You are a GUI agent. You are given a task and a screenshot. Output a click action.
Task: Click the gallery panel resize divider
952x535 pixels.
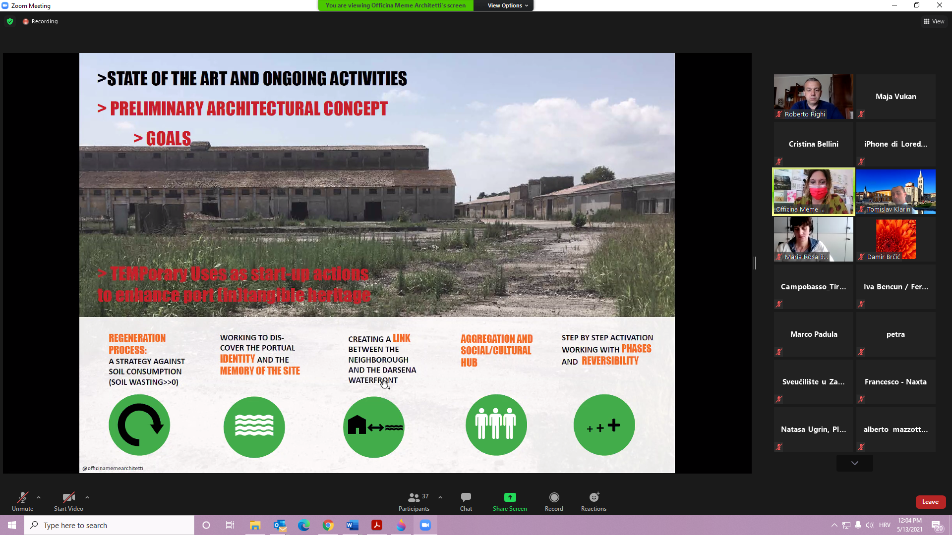tap(755, 263)
